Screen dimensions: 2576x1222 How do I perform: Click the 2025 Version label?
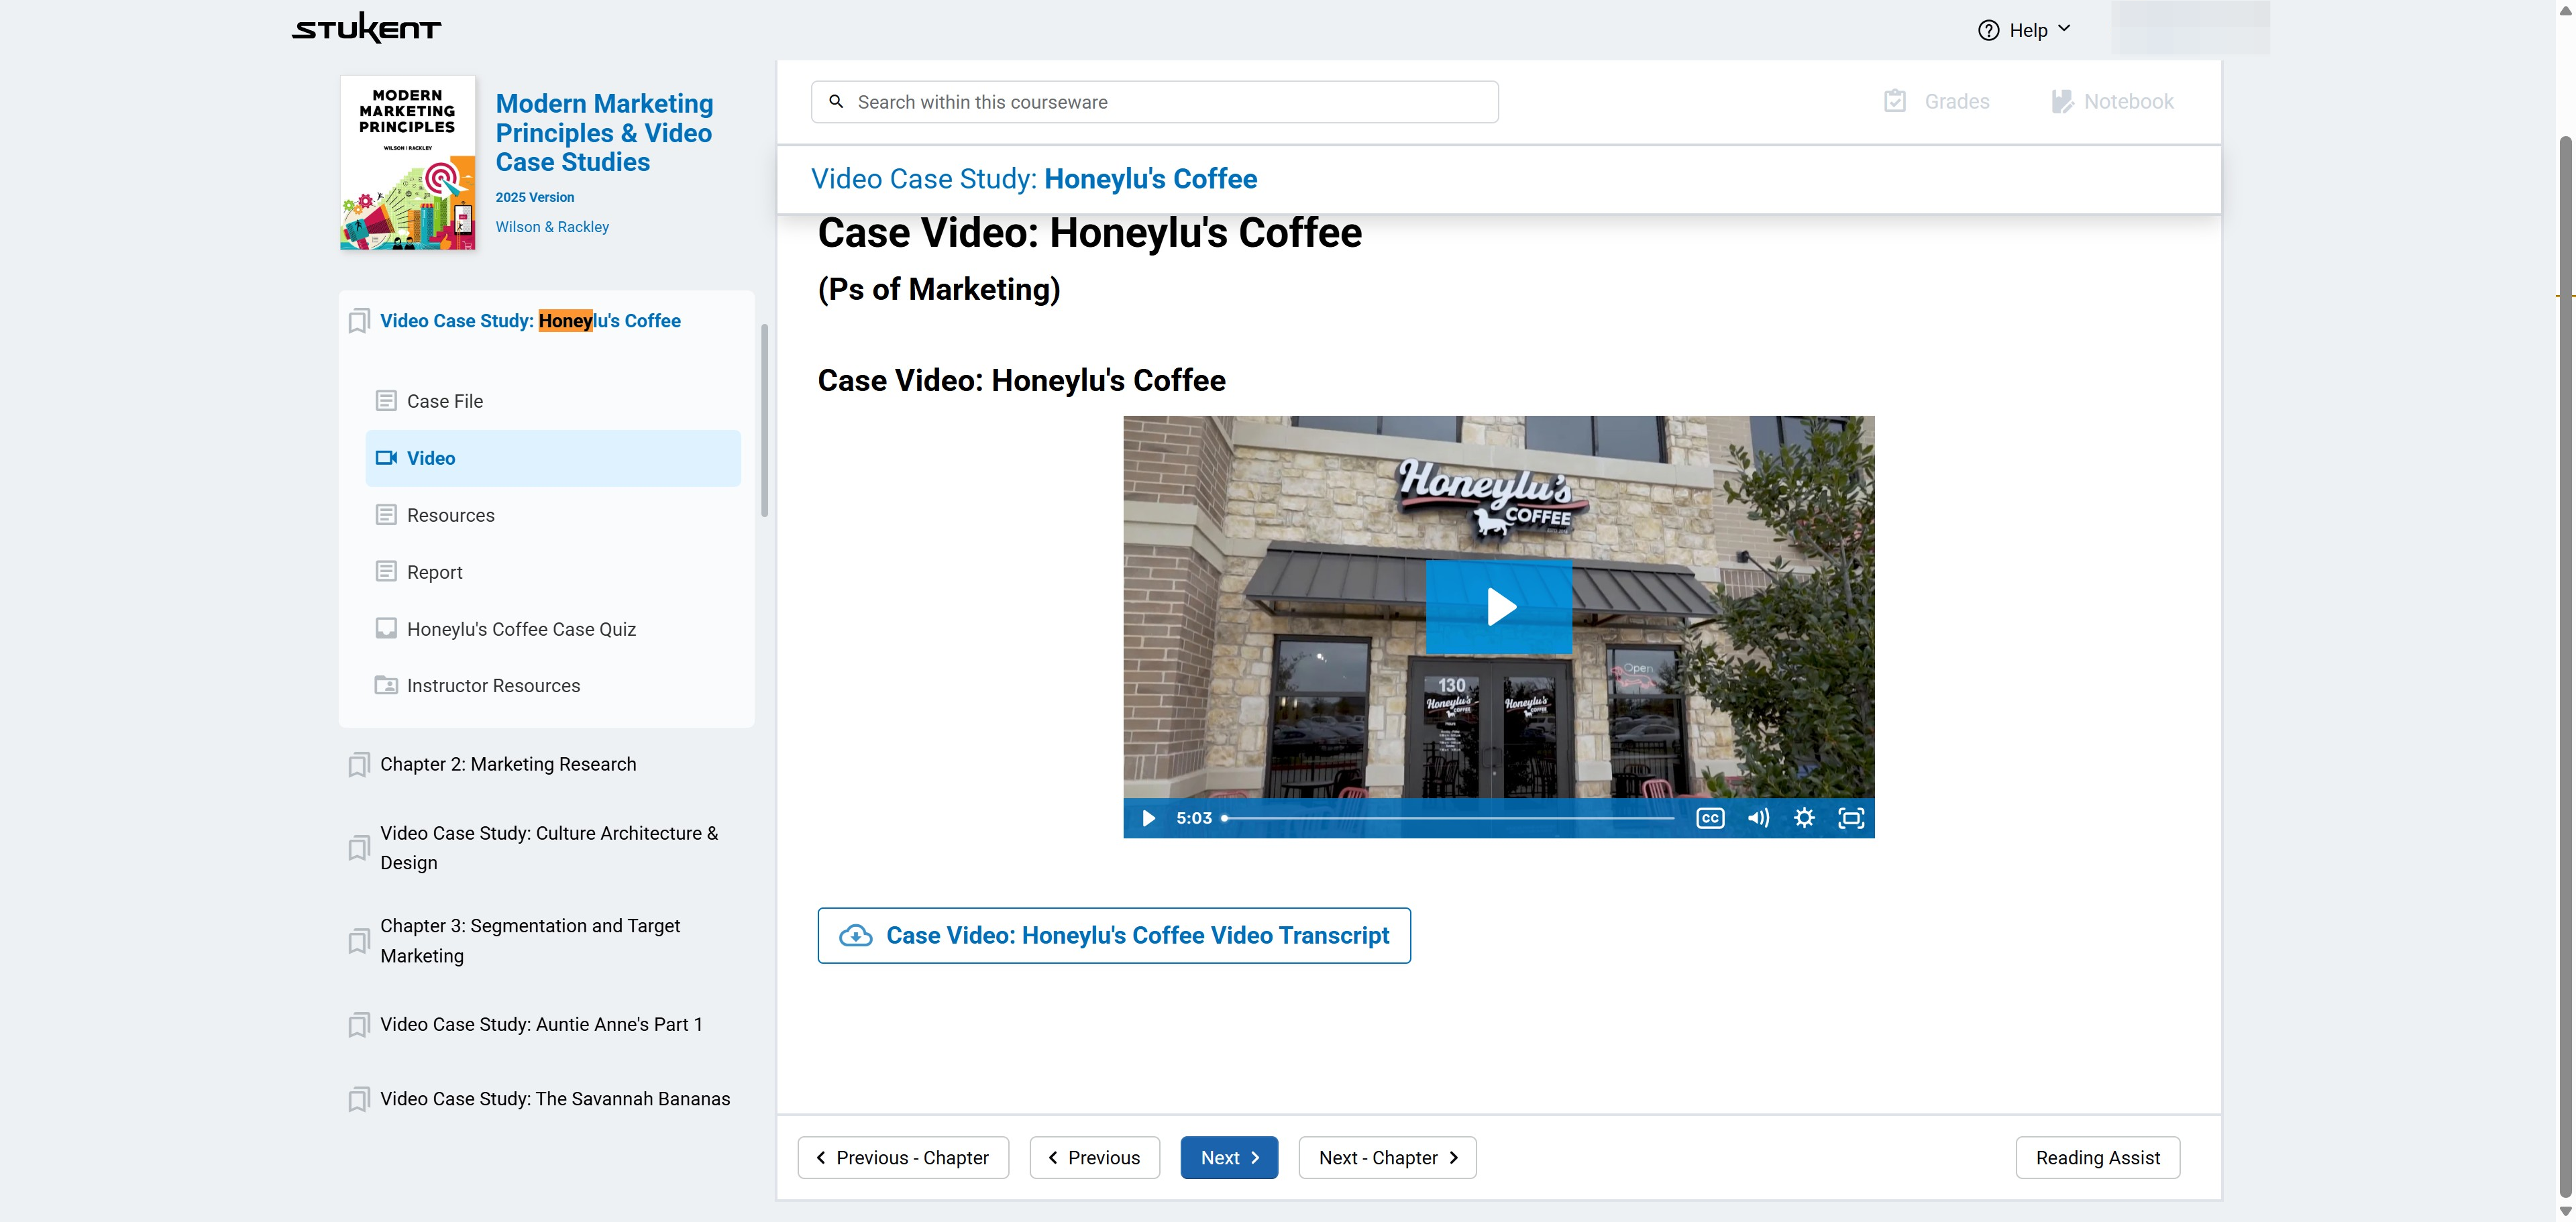535,197
